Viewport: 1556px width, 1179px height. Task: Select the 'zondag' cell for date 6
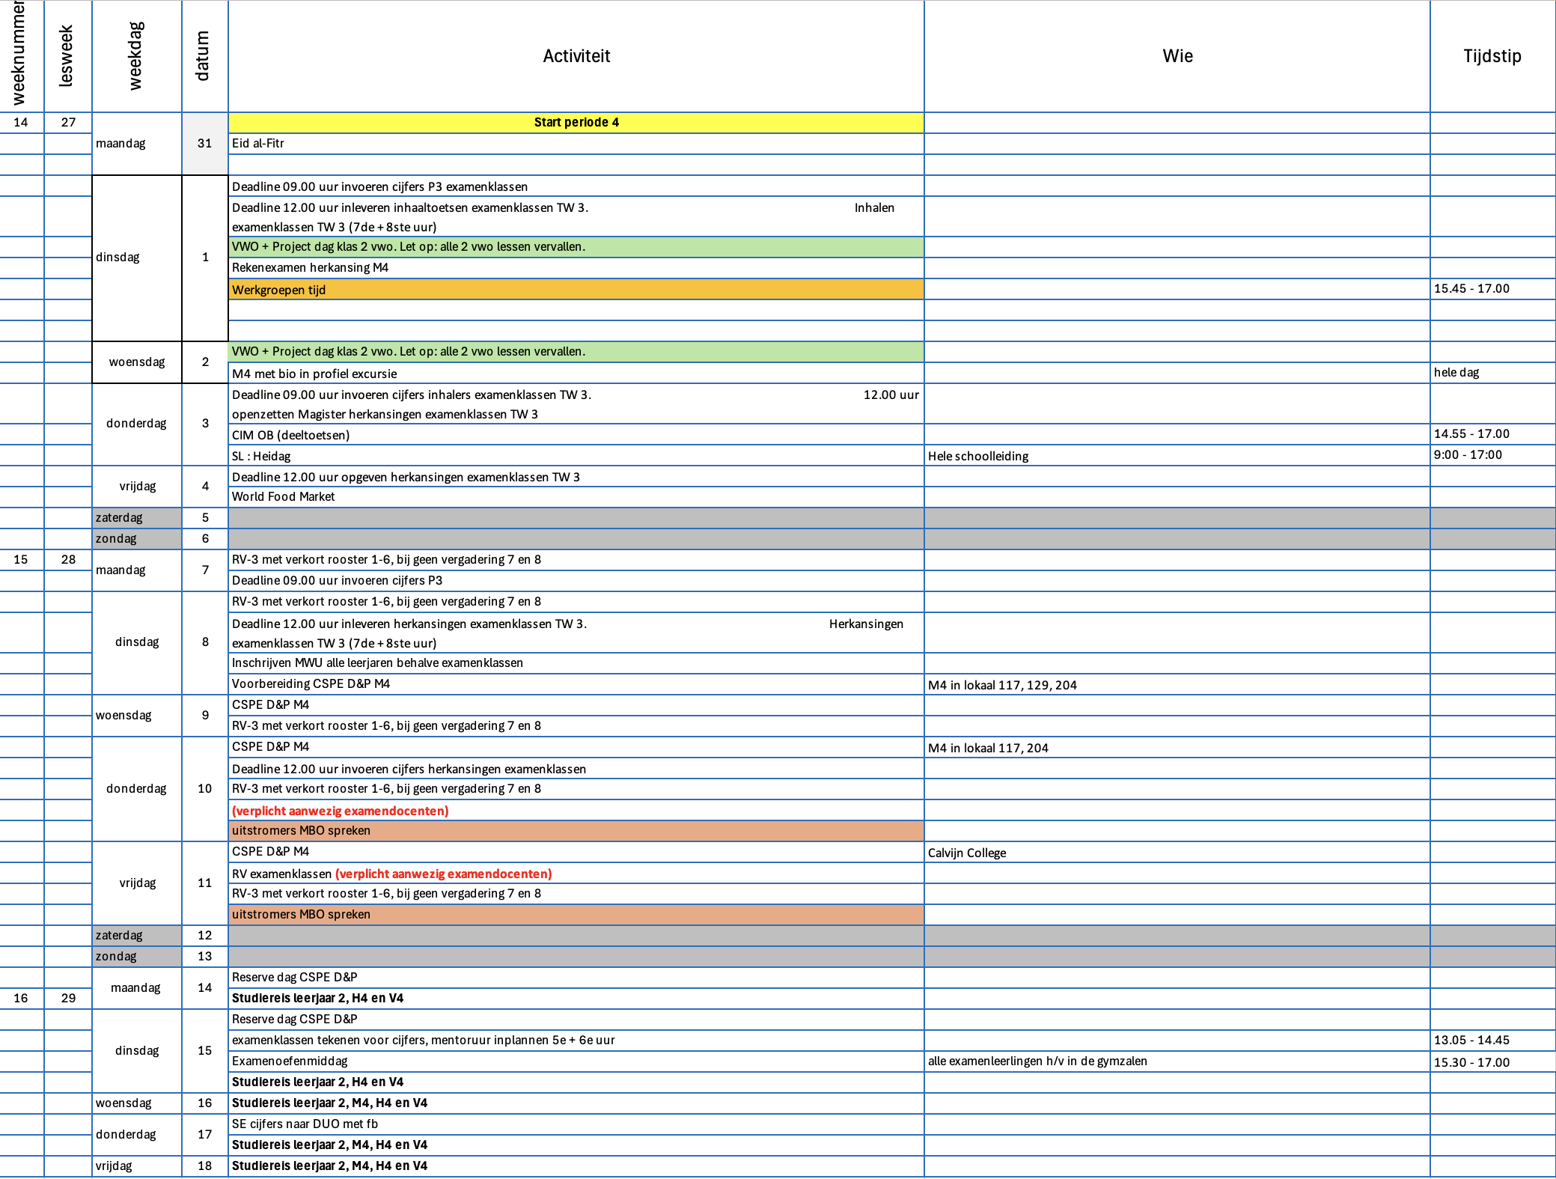click(137, 539)
